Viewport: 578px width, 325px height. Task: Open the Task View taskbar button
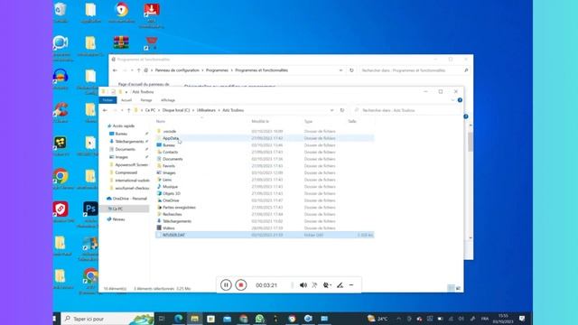tap(162, 319)
